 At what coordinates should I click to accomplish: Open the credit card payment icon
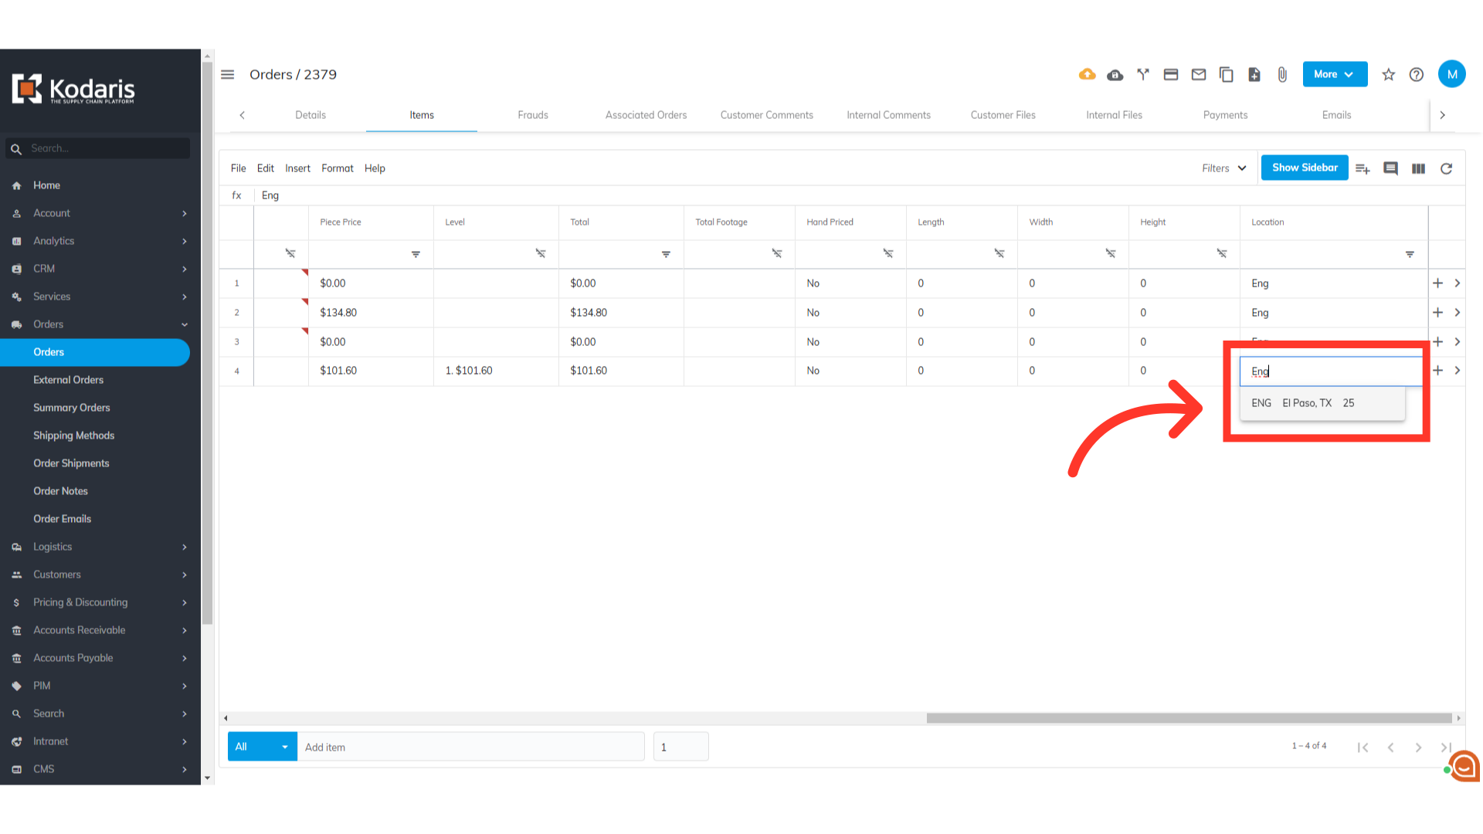pyautogui.click(x=1171, y=75)
